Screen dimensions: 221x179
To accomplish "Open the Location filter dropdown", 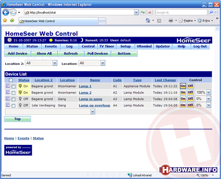I will [92, 63].
